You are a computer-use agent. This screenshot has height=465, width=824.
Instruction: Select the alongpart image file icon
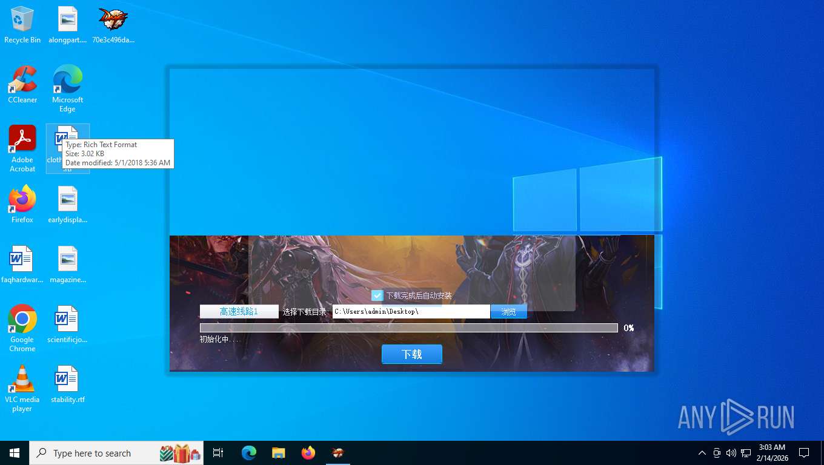click(x=68, y=25)
